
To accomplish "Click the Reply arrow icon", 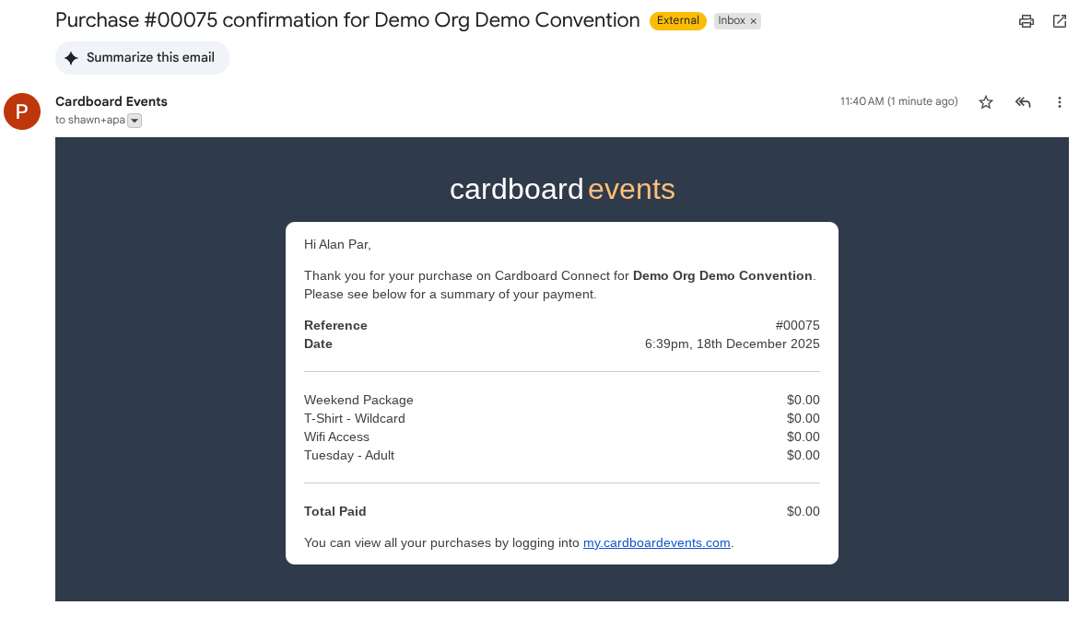I will [x=1023, y=101].
